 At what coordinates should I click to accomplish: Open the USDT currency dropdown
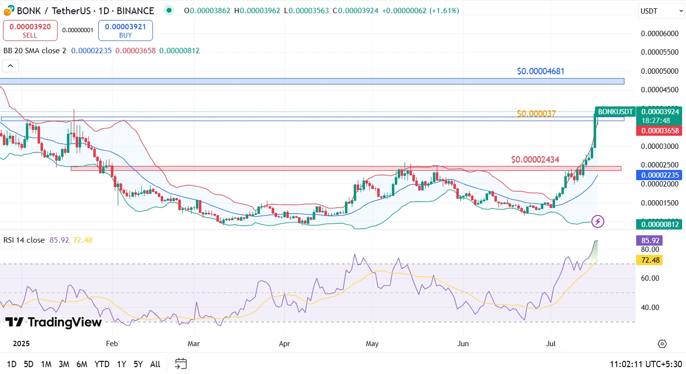(662, 11)
